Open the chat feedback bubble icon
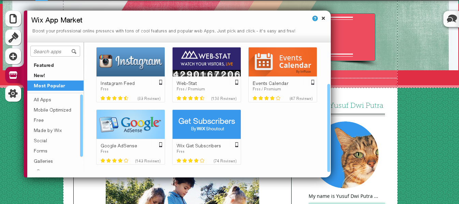 pyautogui.click(x=451, y=19)
